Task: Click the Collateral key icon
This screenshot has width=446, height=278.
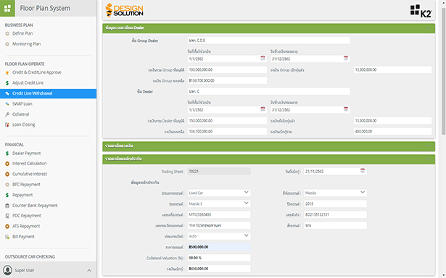Action: 7,114
